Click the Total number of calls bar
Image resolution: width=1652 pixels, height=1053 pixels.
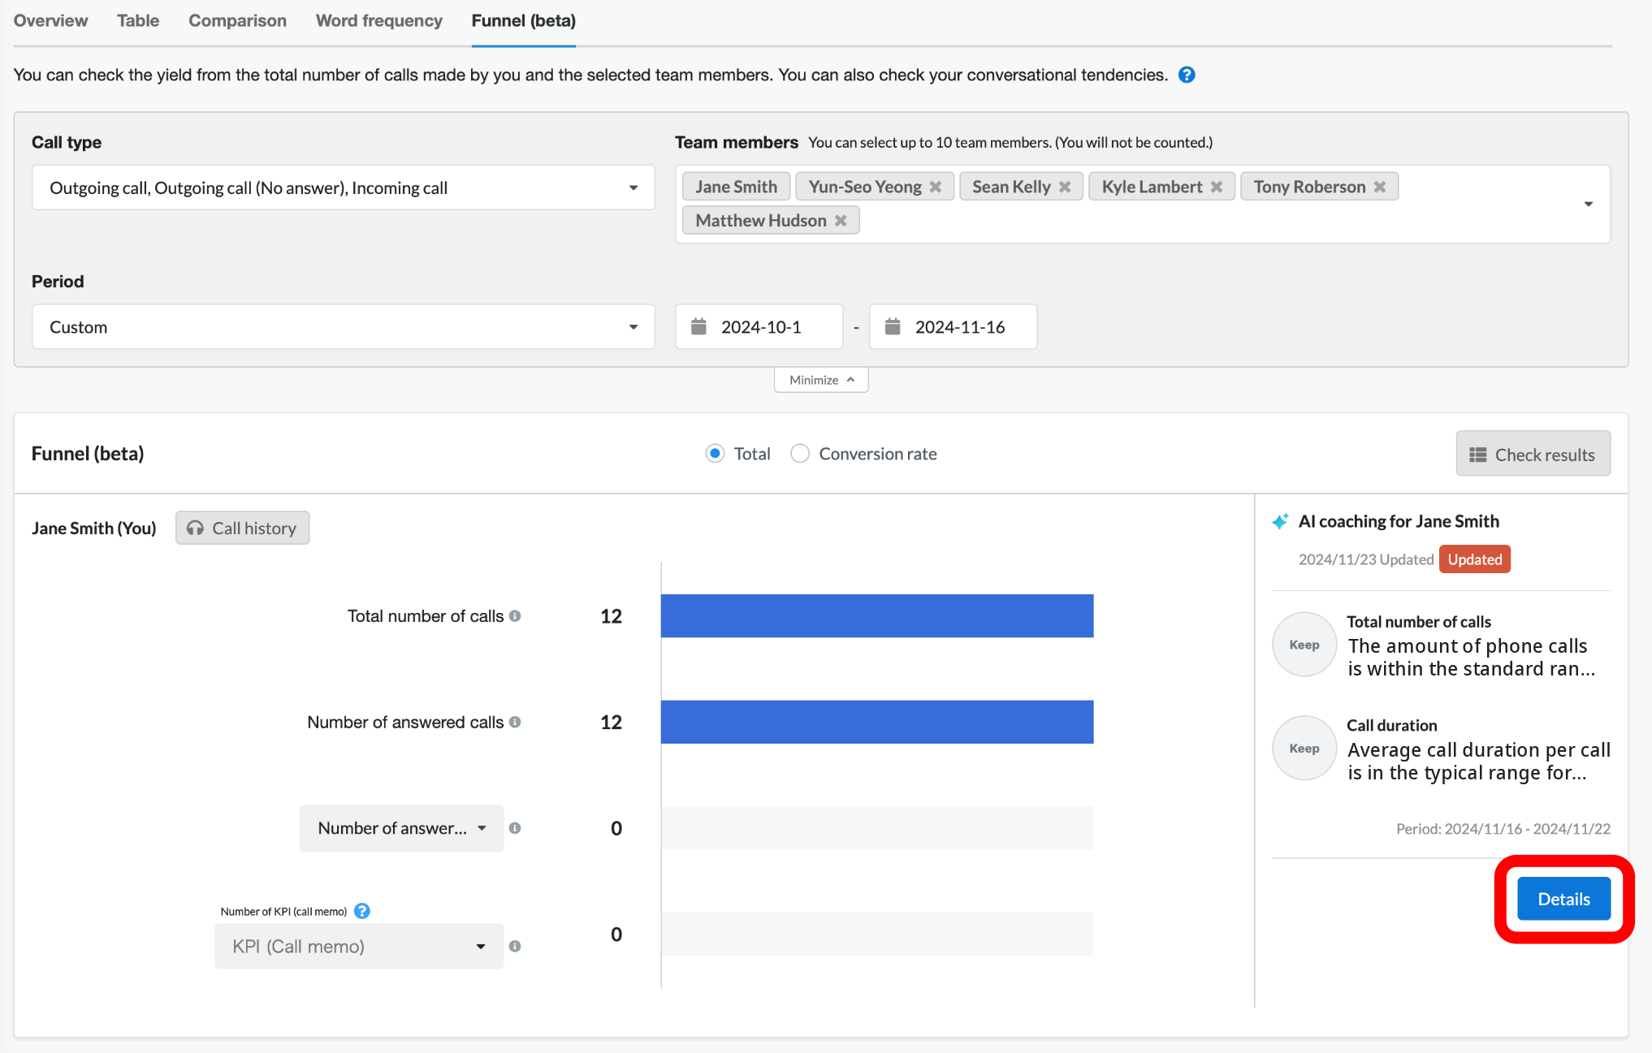point(877,616)
